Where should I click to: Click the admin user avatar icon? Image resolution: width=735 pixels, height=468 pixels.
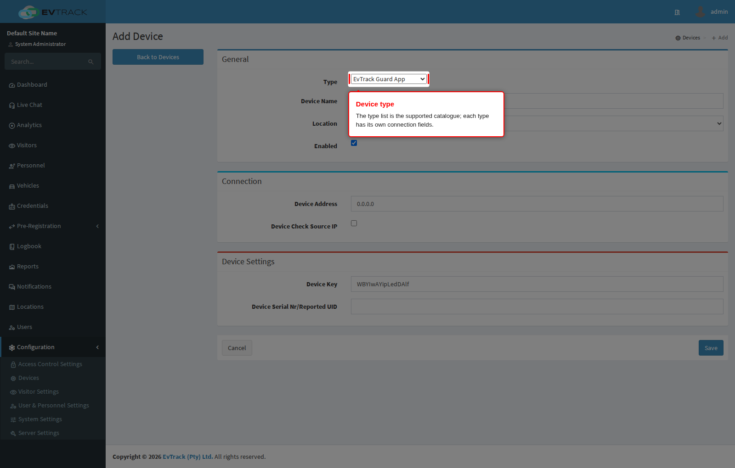(700, 12)
